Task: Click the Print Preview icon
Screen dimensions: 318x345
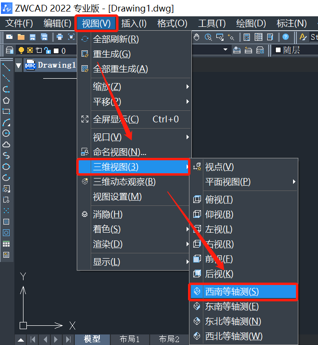Action: click(71, 37)
